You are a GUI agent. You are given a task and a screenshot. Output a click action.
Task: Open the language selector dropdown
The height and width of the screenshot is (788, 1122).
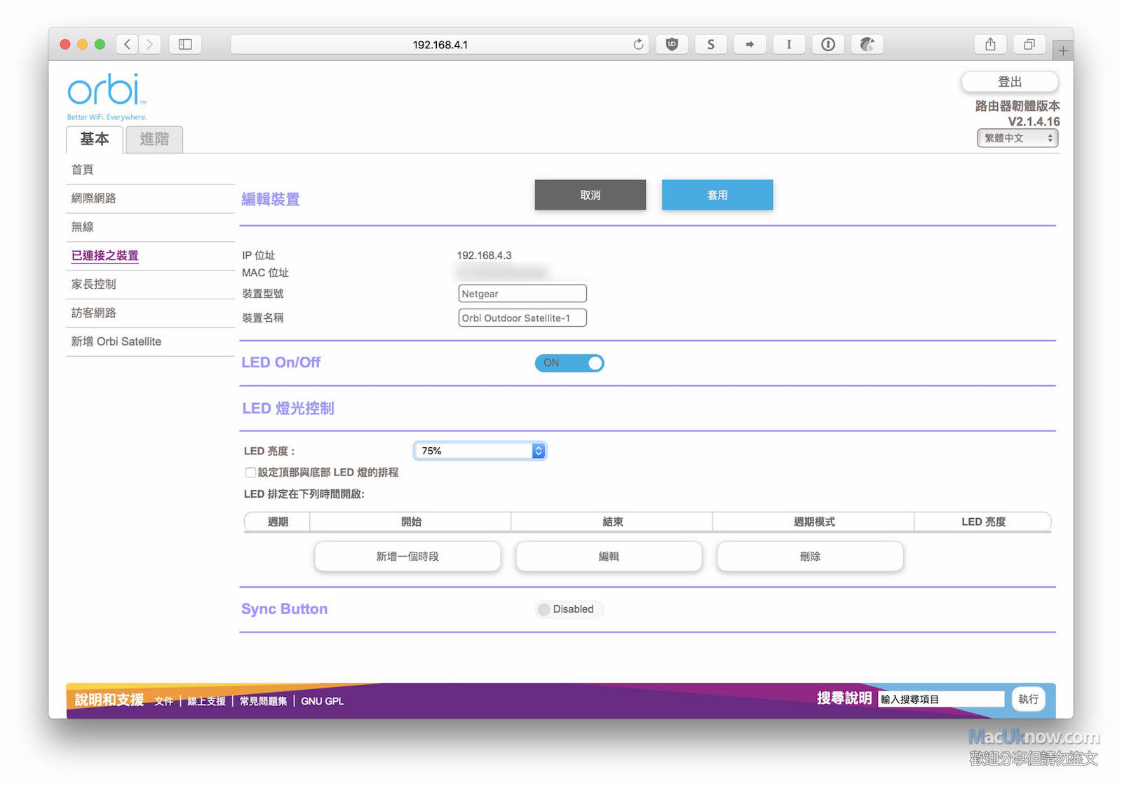coord(1017,138)
